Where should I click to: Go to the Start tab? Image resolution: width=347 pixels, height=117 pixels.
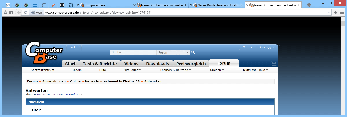tap(70, 64)
